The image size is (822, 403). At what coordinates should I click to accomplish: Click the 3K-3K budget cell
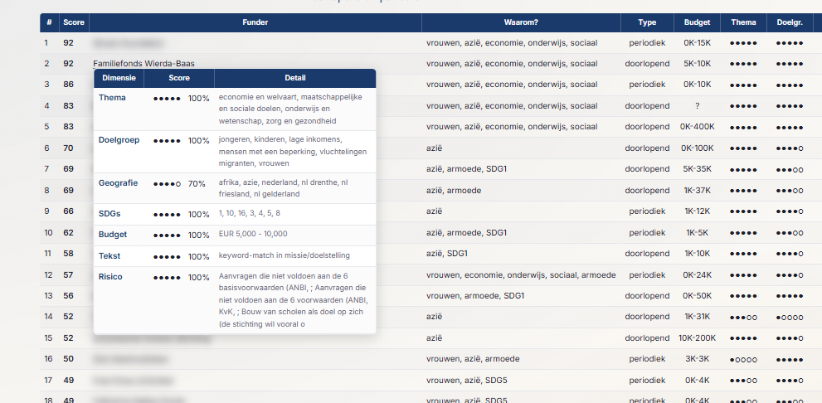pyautogui.click(x=698, y=359)
